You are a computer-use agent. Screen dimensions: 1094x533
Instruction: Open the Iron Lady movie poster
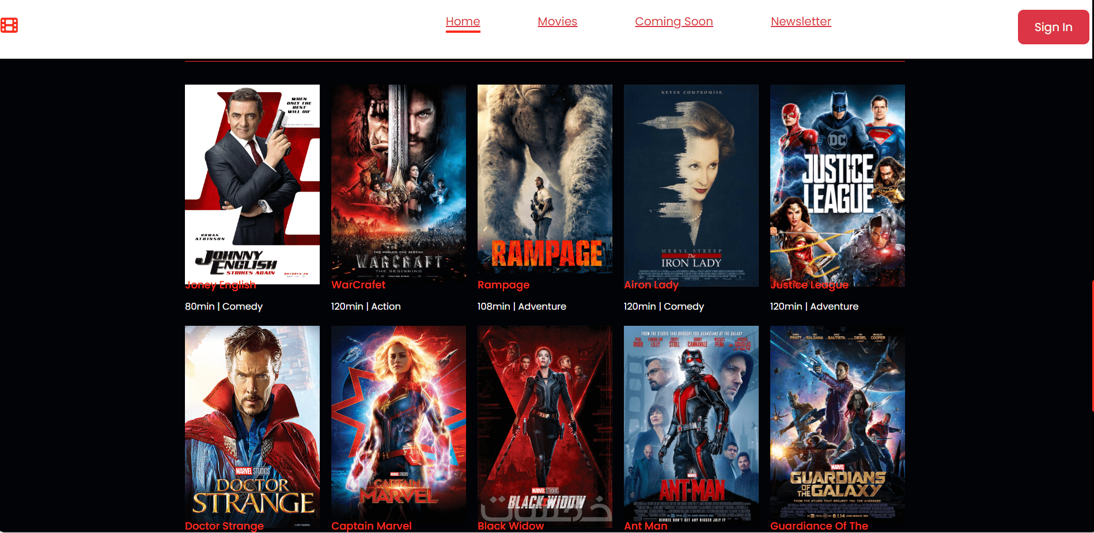(691, 184)
